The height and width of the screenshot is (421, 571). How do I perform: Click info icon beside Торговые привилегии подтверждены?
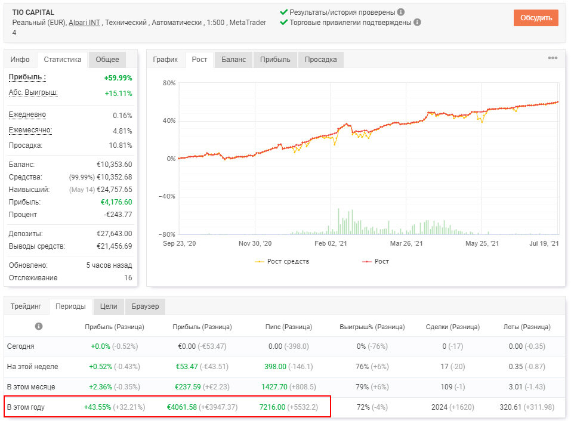417,22
